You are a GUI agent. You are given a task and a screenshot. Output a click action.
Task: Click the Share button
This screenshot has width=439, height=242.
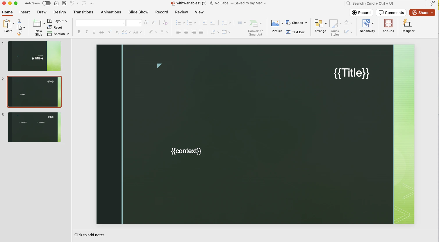[422, 13]
